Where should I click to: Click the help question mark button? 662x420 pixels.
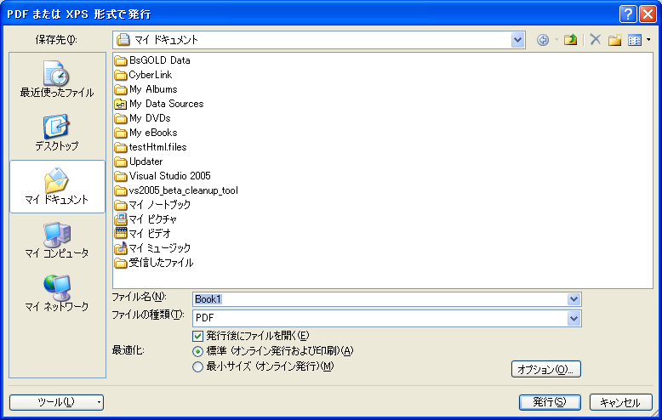[628, 14]
